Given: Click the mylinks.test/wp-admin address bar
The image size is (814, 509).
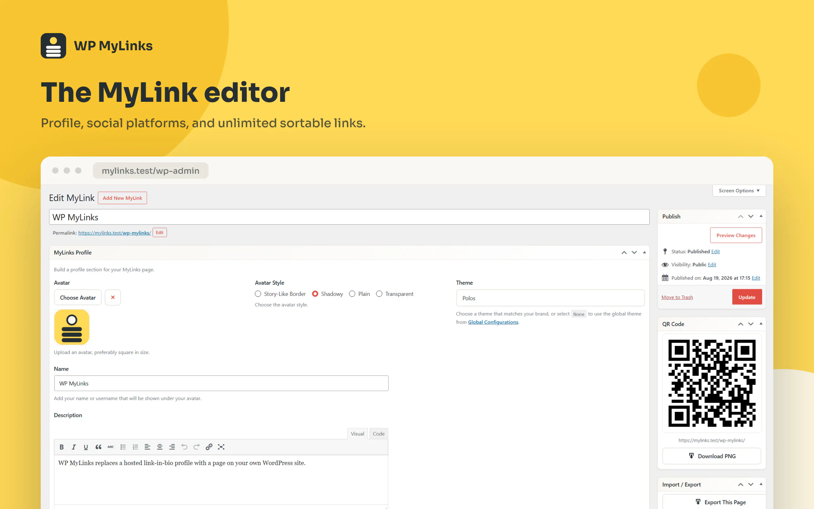Looking at the screenshot, I should coord(150,171).
